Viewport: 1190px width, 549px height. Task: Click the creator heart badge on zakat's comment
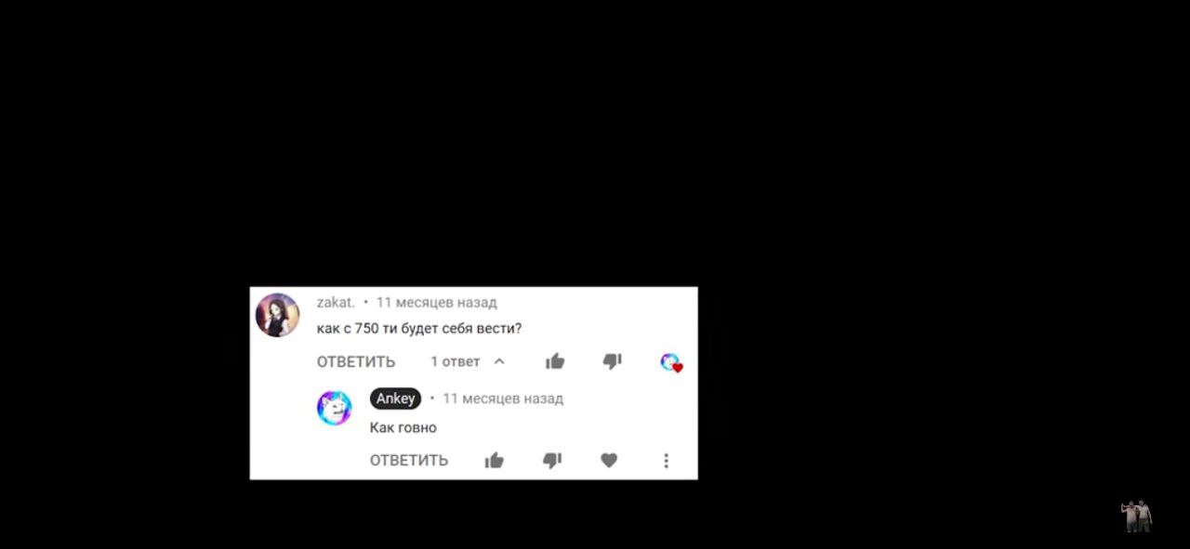[x=671, y=362]
